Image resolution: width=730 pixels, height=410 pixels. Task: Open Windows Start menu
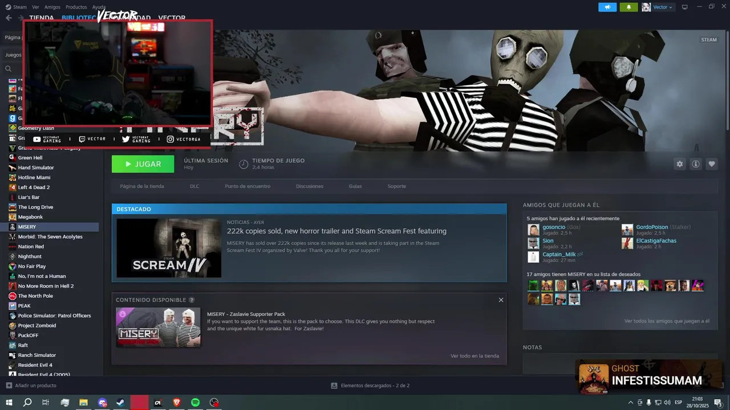pos(9,403)
